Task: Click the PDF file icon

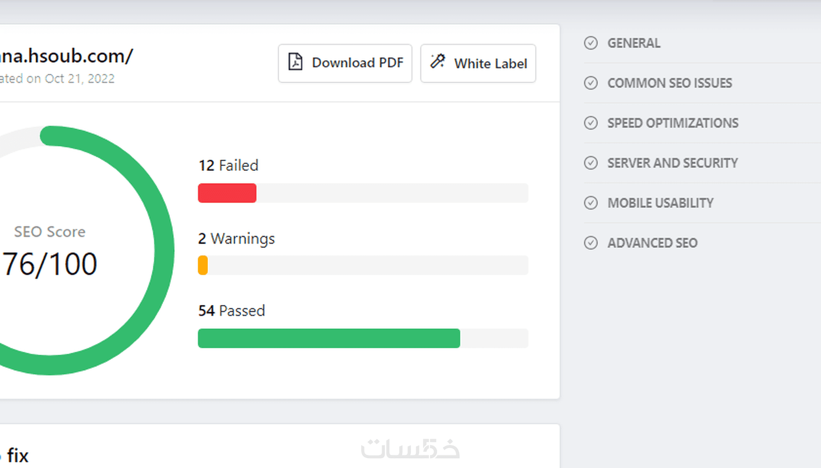Action: 296,62
